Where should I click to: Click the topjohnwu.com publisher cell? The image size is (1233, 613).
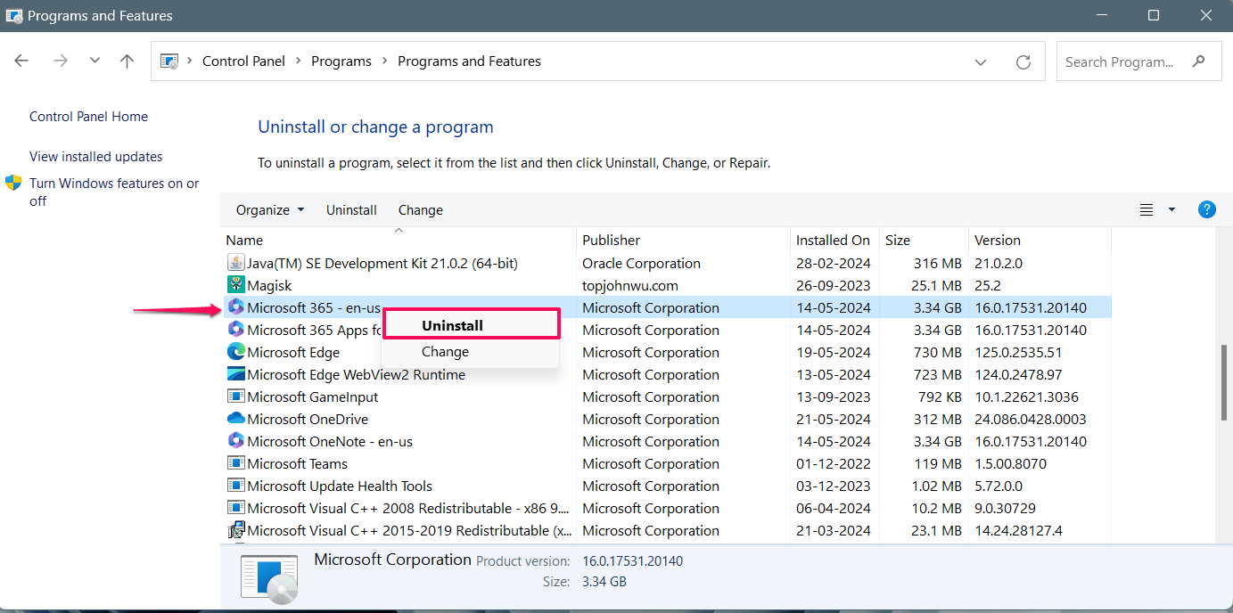click(x=630, y=285)
